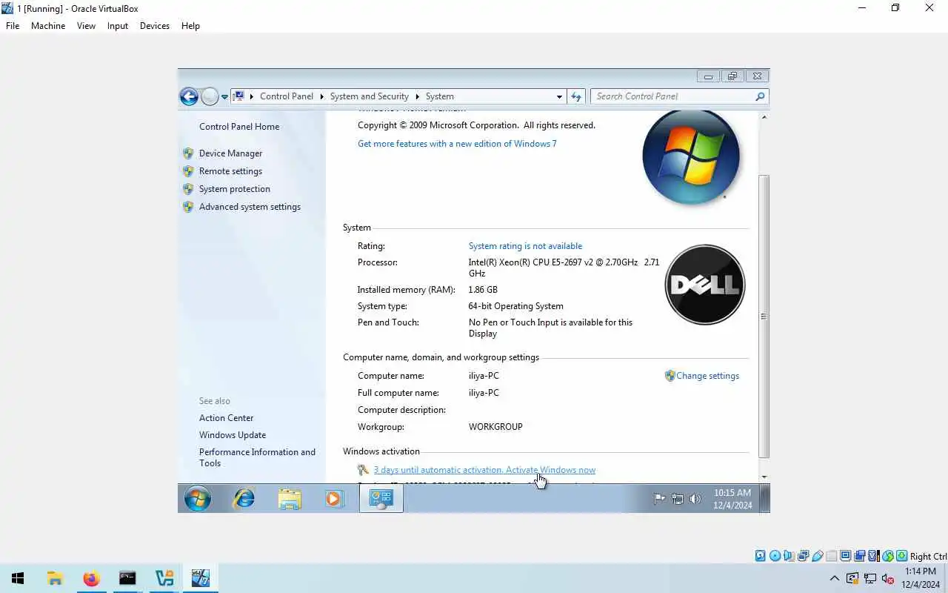948x593 pixels.
Task: Open Windows Explorer folder in guest taskbar
Action: (290, 498)
